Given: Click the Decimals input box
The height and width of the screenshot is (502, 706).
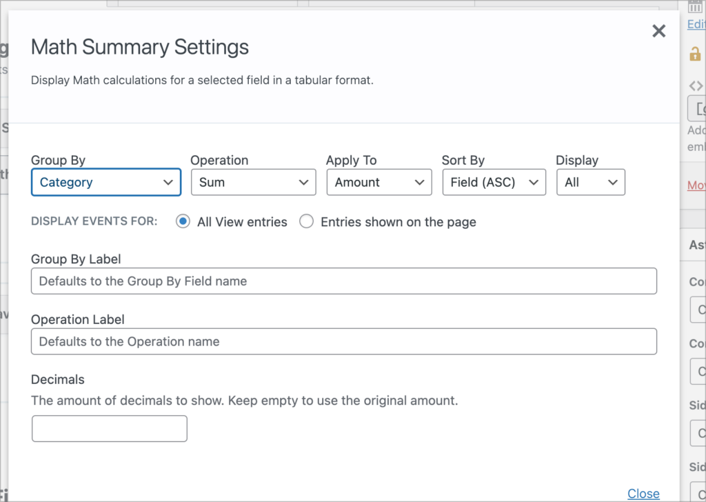Looking at the screenshot, I should 109,428.
